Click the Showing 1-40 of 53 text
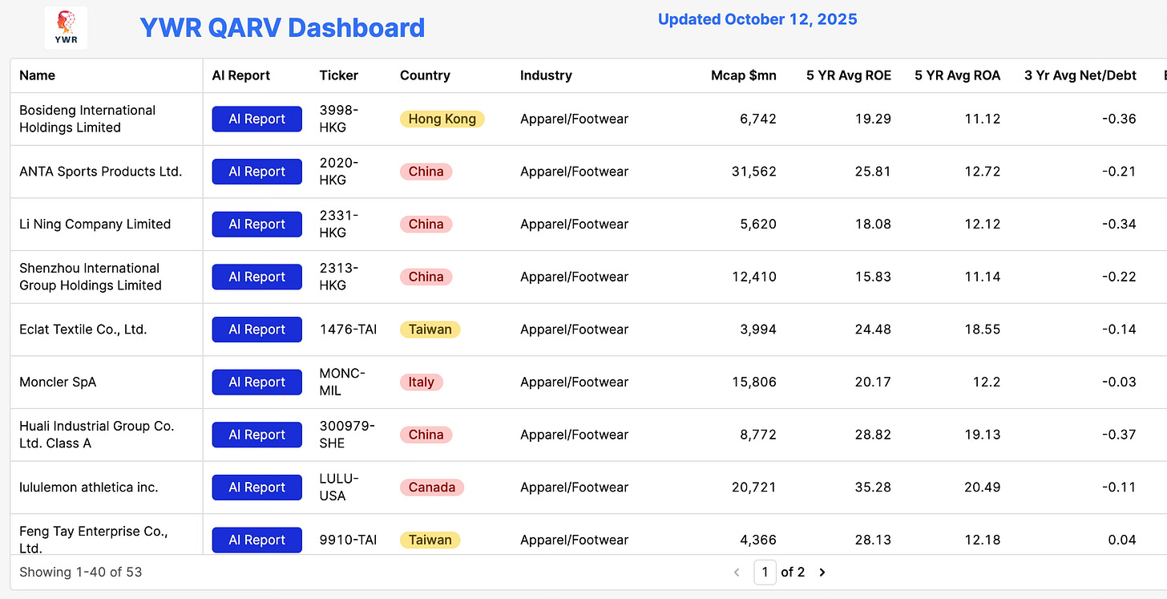The width and height of the screenshot is (1167, 599). pyautogui.click(x=80, y=572)
